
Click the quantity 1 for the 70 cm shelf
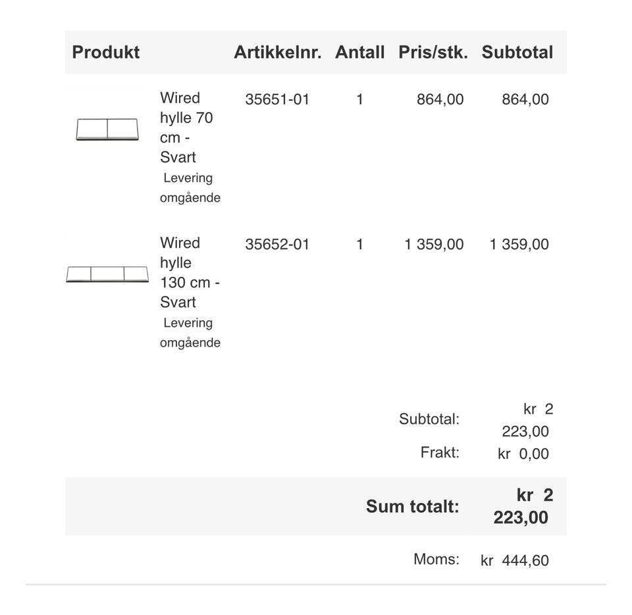[359, 100]
